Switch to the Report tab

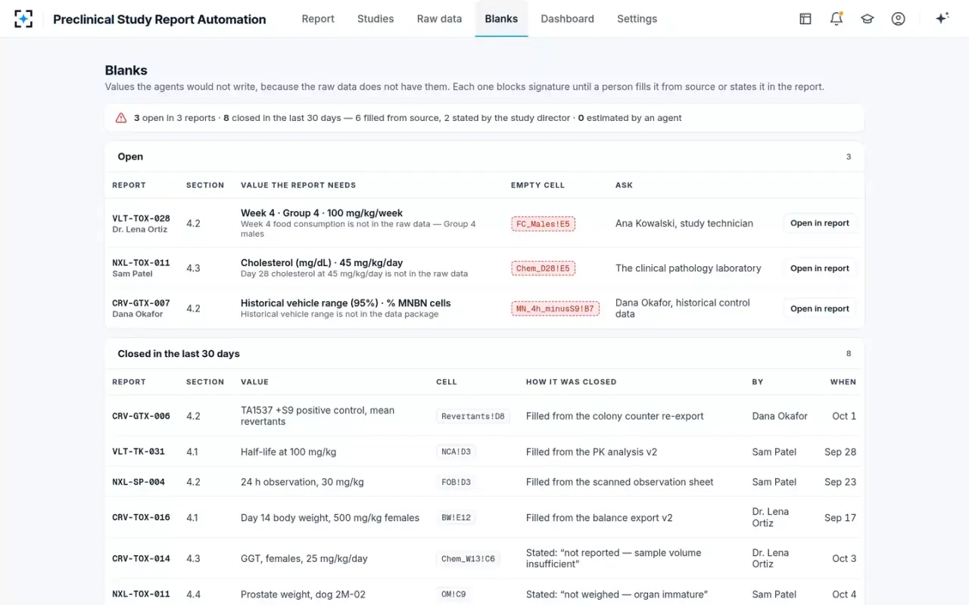pyautogui.click(x=318, y=19)
